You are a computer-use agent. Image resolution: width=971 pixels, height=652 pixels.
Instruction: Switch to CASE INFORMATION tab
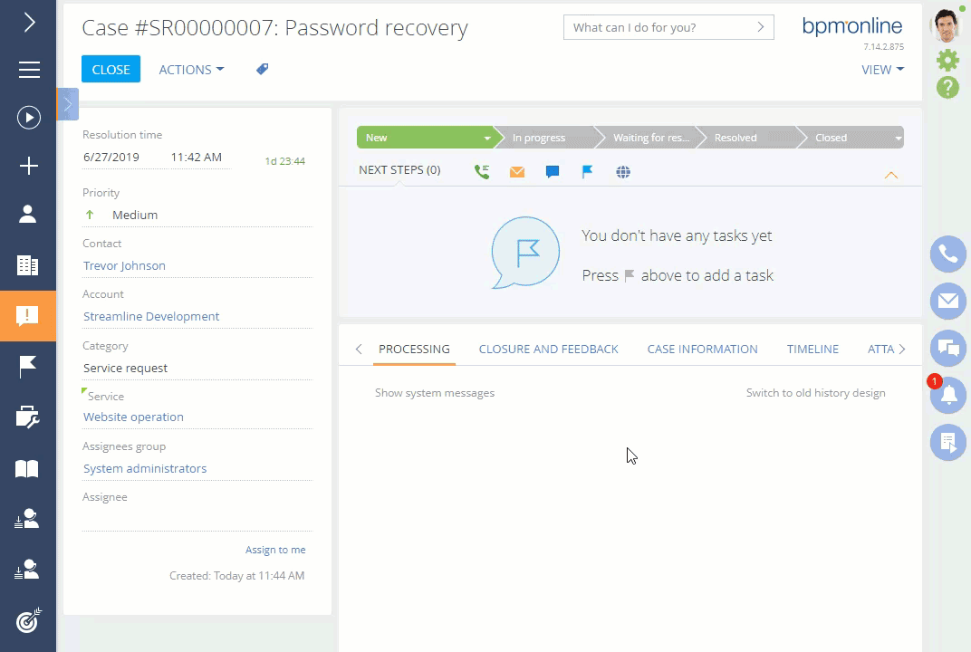tap(702, 350)
